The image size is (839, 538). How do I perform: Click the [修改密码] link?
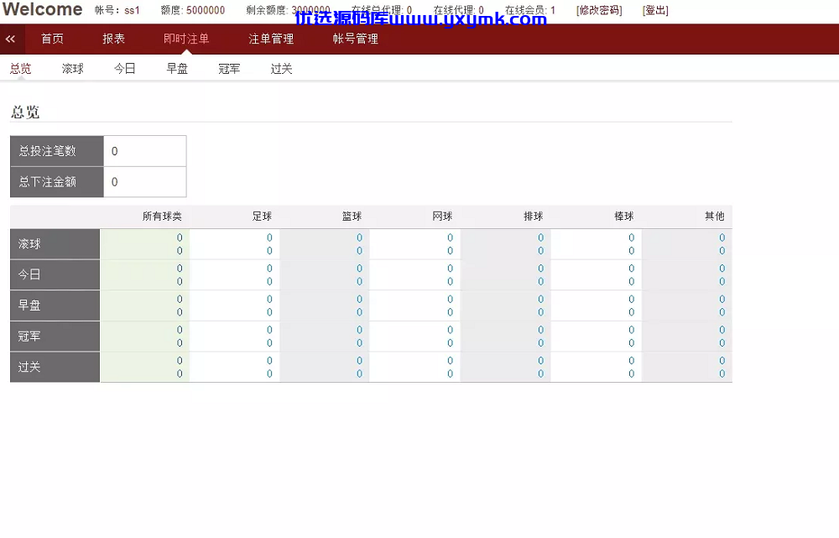[599, 10]
